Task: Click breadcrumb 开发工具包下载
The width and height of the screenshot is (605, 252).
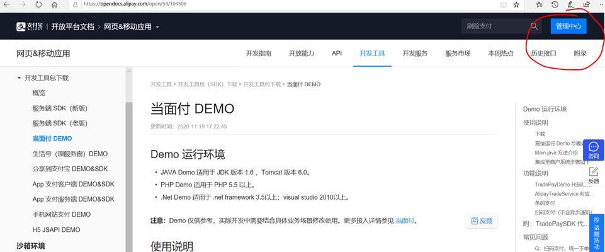Action: point(262,84)
